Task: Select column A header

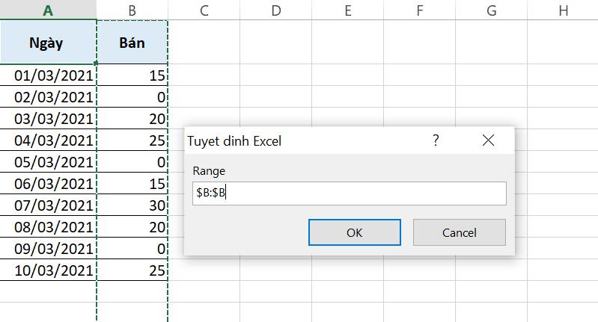Action: (x=48, y=10)
